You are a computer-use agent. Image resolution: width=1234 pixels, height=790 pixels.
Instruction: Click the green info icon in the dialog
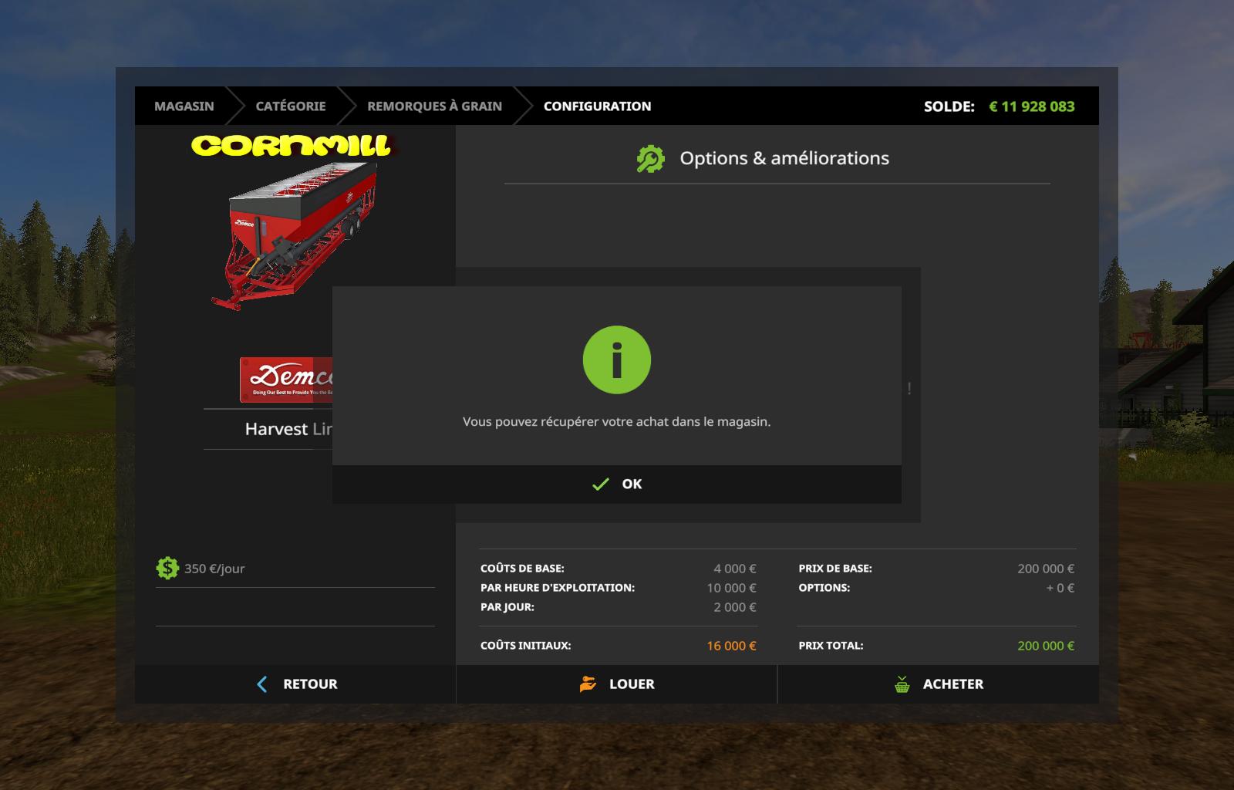[616, 360]
